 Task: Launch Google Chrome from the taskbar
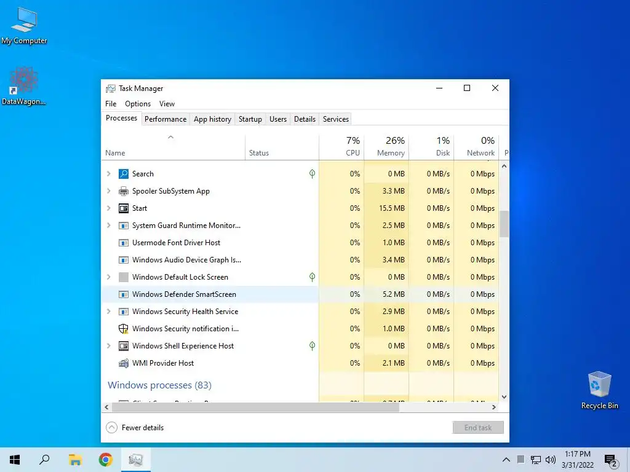[x=106, y=460]
